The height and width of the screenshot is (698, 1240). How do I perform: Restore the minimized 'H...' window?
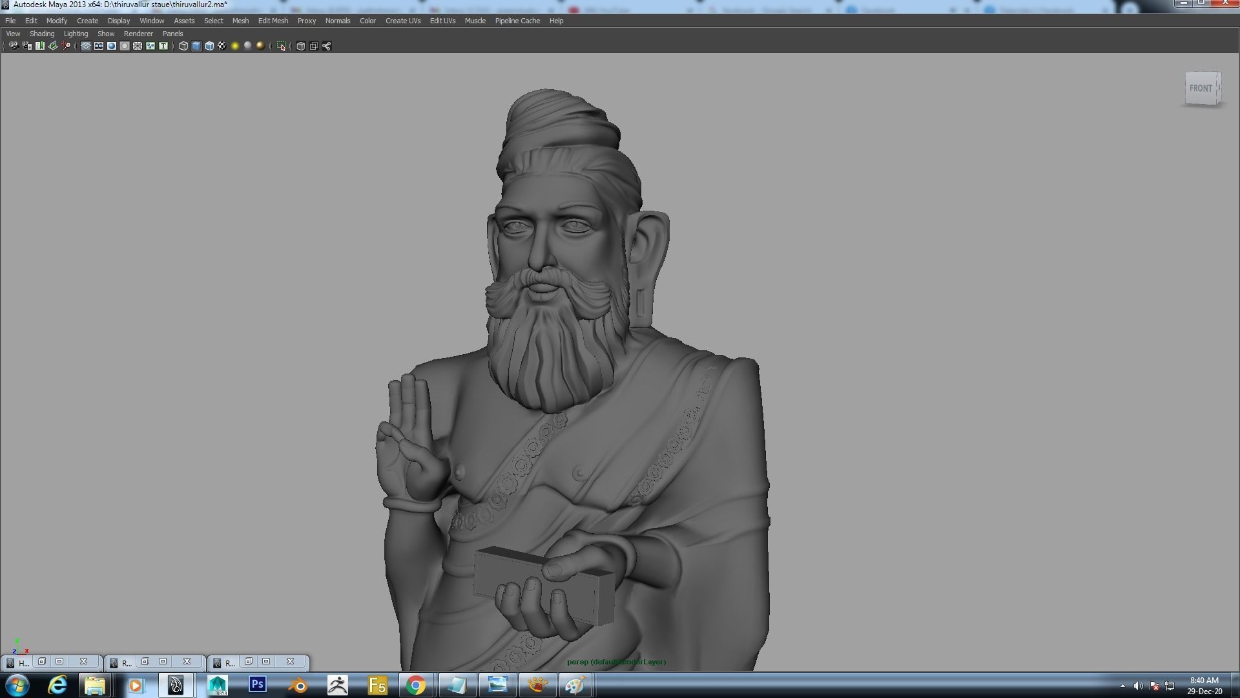(x=42, y=662)
